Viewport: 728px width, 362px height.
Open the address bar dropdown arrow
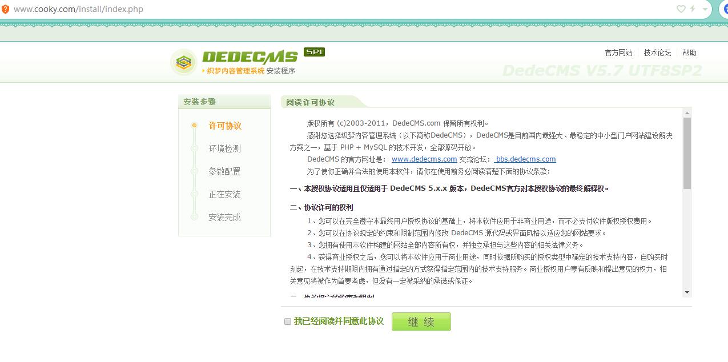(x=706, y=10)
